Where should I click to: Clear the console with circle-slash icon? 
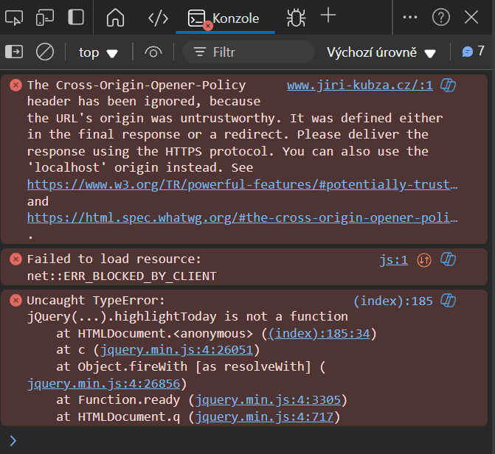point(45,52)
